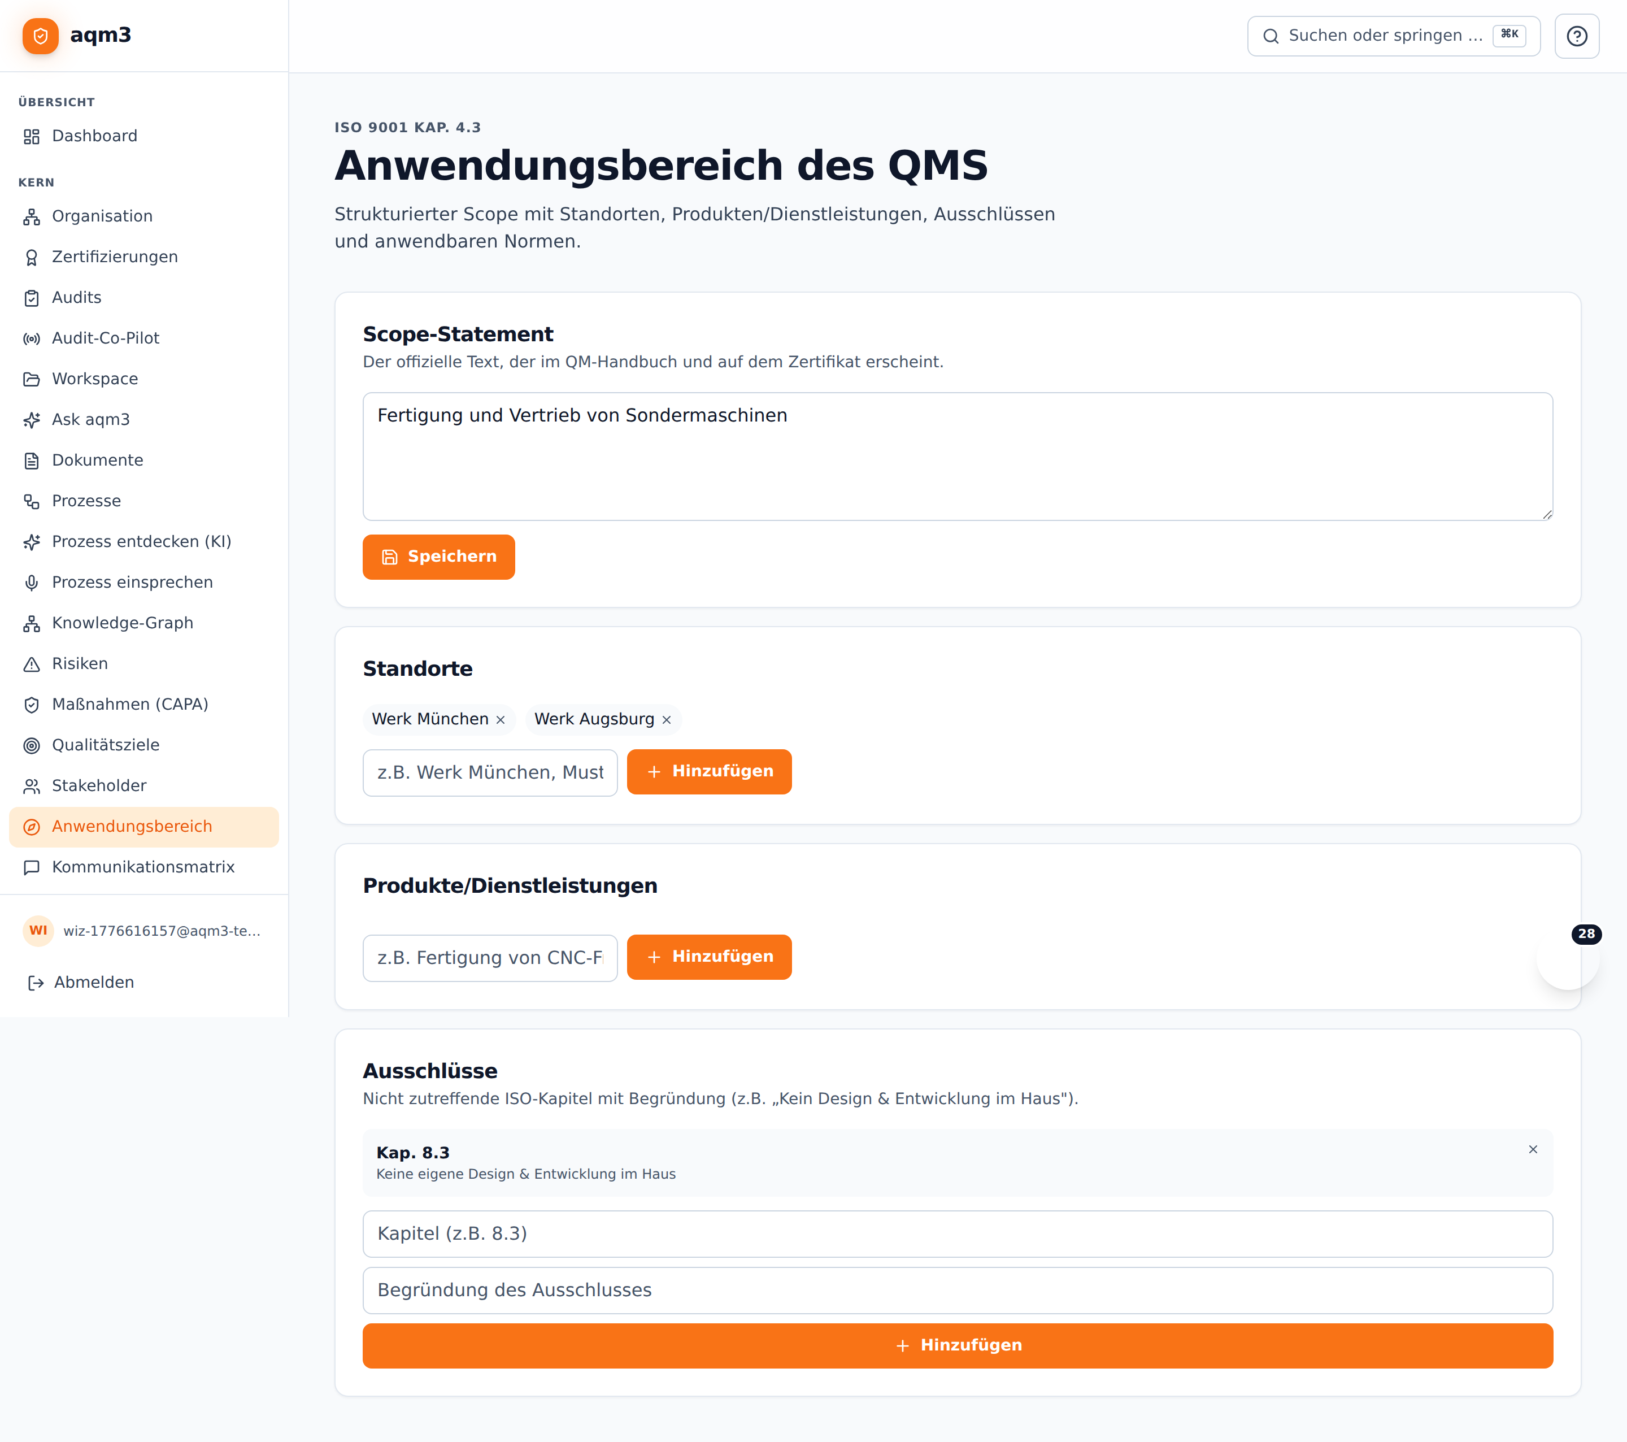
Task: Click the Werk München tag label
Action: 430,719
